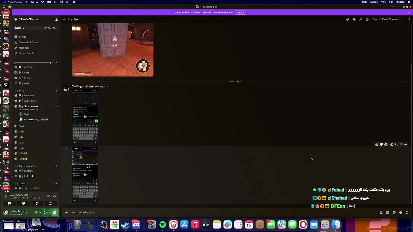
Task: Open the Apple menu
Action: click(x=409, y=2)
